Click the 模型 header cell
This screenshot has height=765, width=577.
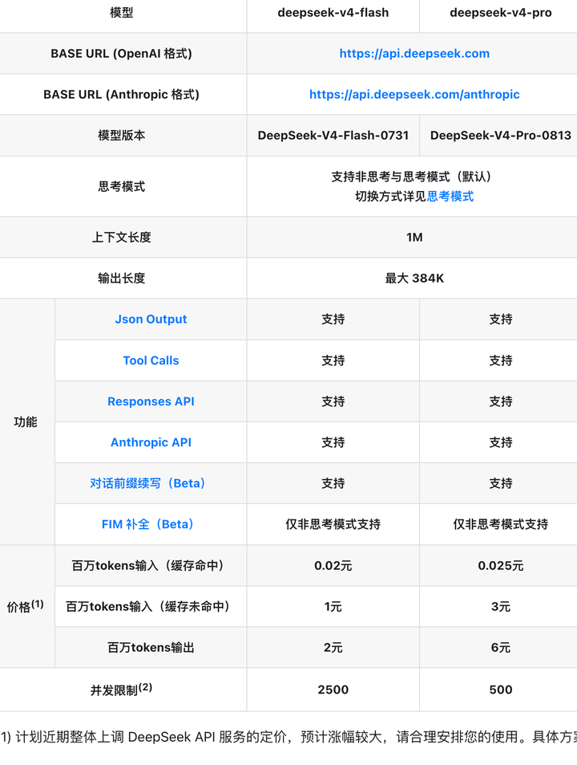pyautogui.click(x=122, y=13)
